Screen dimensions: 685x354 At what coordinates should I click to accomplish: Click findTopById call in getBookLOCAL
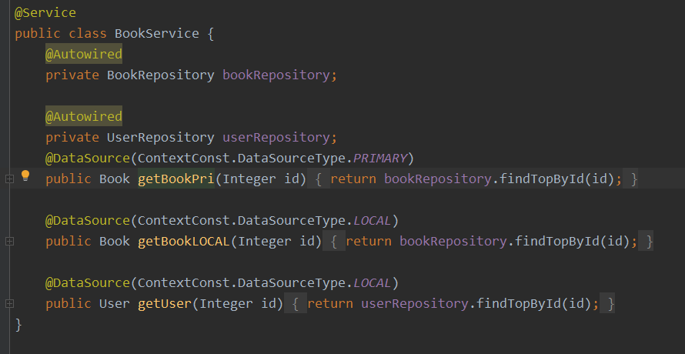(x=557, y=241)
